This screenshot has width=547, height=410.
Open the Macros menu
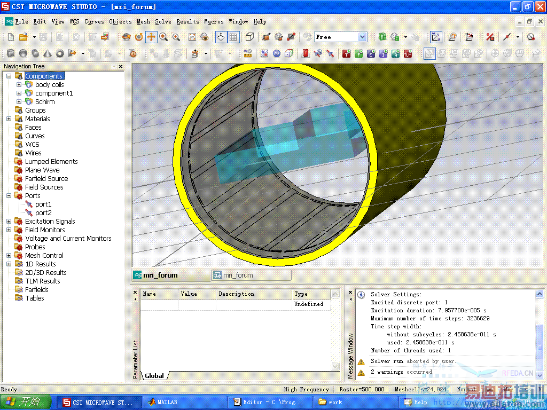(214, 21)
